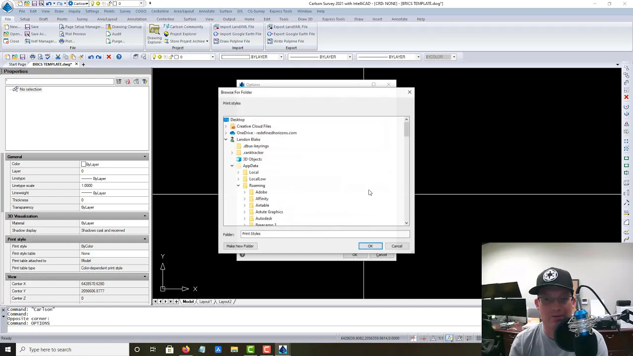Open Firefox from the taskbar

tap(185, 350)
